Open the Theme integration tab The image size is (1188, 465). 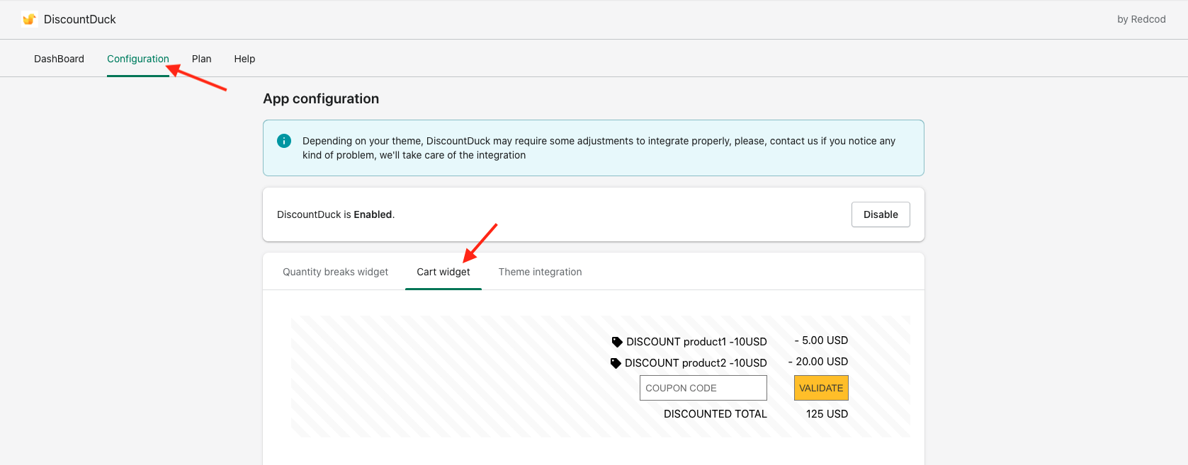[540, 272]
